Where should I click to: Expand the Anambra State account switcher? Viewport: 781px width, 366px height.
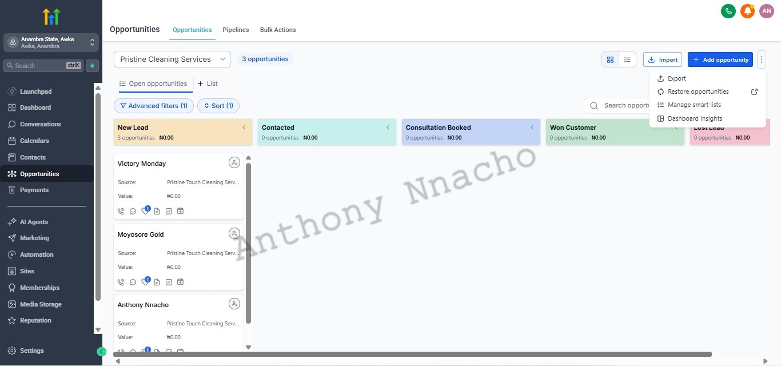click(51, 43)
